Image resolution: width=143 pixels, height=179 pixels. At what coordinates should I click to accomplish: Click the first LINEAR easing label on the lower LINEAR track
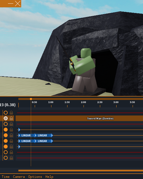26,141
